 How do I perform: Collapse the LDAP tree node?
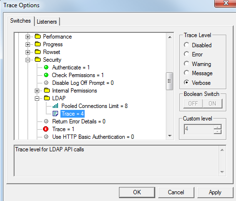37,98
